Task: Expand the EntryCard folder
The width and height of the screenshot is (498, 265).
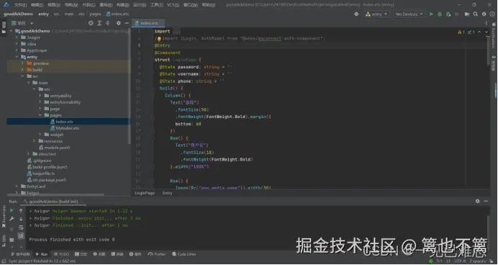Action: (17, 187)
